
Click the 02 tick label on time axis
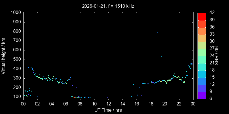(37, 104)
